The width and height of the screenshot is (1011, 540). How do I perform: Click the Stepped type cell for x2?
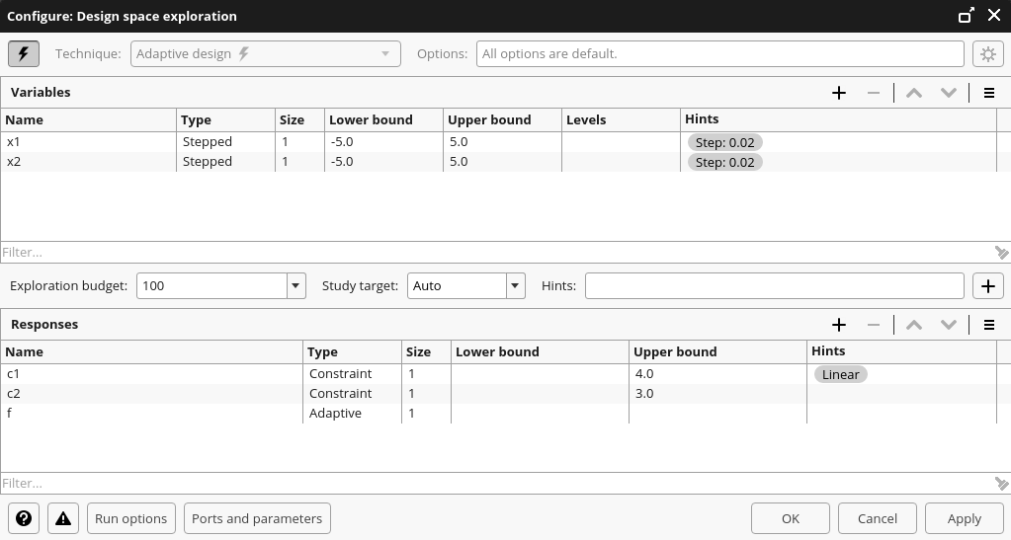pos(225,162)
